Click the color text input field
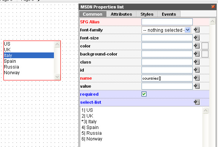218x147 pixels. [x=167, y=46]
